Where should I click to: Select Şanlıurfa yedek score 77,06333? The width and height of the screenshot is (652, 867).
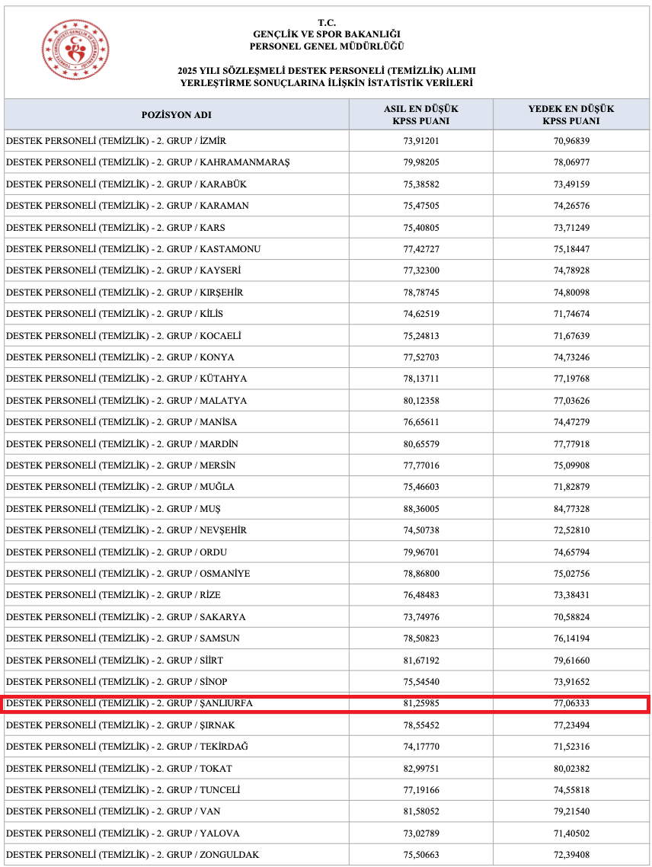572,704
